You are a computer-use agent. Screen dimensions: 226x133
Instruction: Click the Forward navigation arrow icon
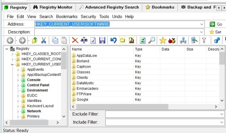pyautogui.click(x=22, y=40)
